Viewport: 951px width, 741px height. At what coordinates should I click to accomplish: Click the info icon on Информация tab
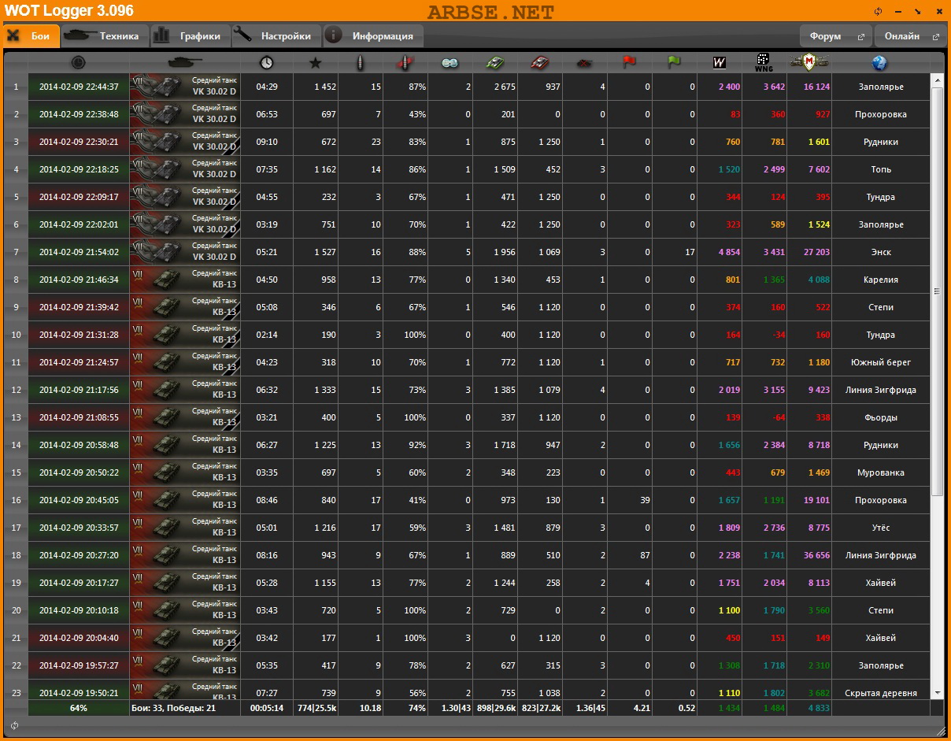(334, 35)
